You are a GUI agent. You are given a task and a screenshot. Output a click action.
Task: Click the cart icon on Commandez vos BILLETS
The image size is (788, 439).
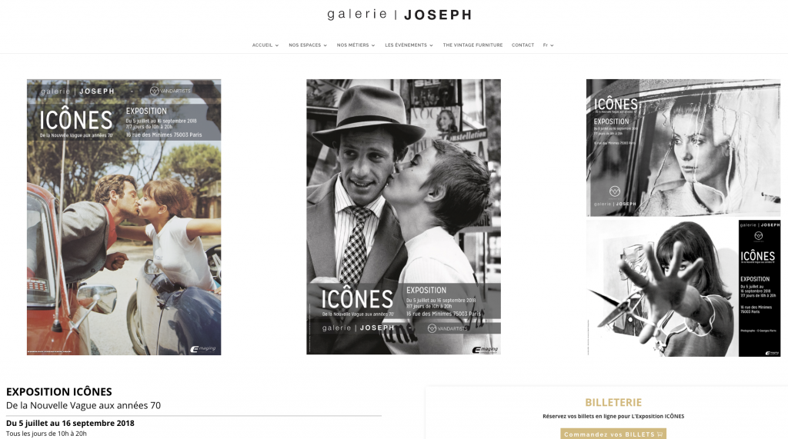[659, 434]
